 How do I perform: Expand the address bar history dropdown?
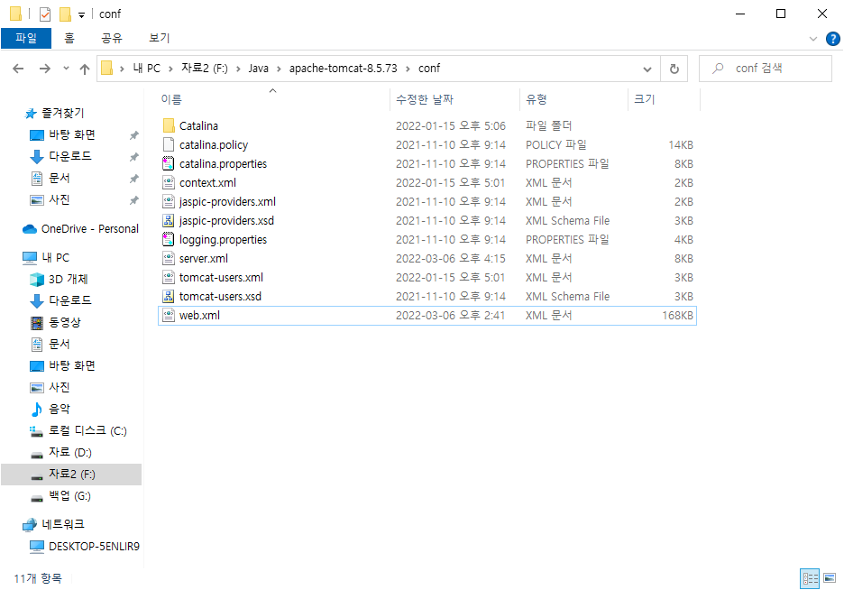pyautogui.click(x=647, y=69)
